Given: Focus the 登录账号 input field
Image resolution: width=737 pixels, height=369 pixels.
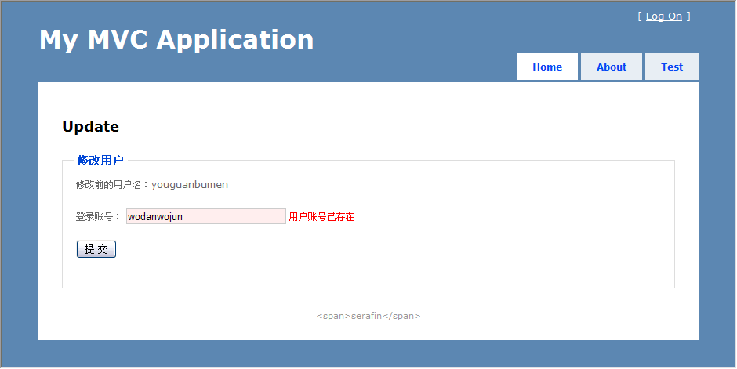Looking at the screenshot, I should tap(206, 216).
